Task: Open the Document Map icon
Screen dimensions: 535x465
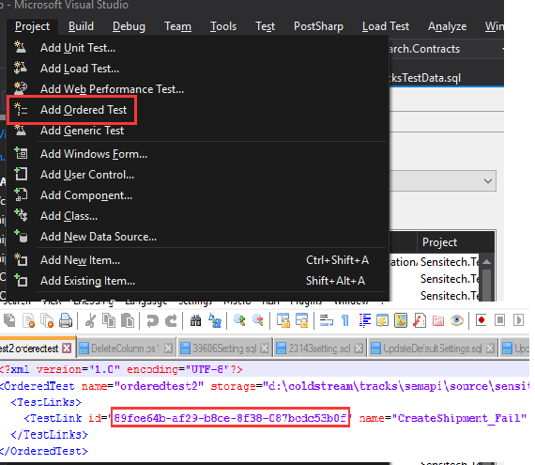Action: 401,321
